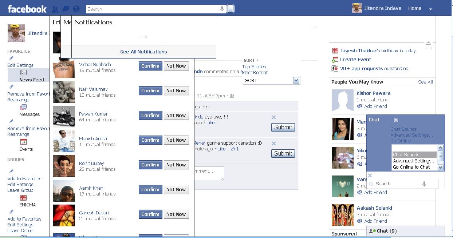
Task: Open See All Notifications link
Action: point(143,52)
